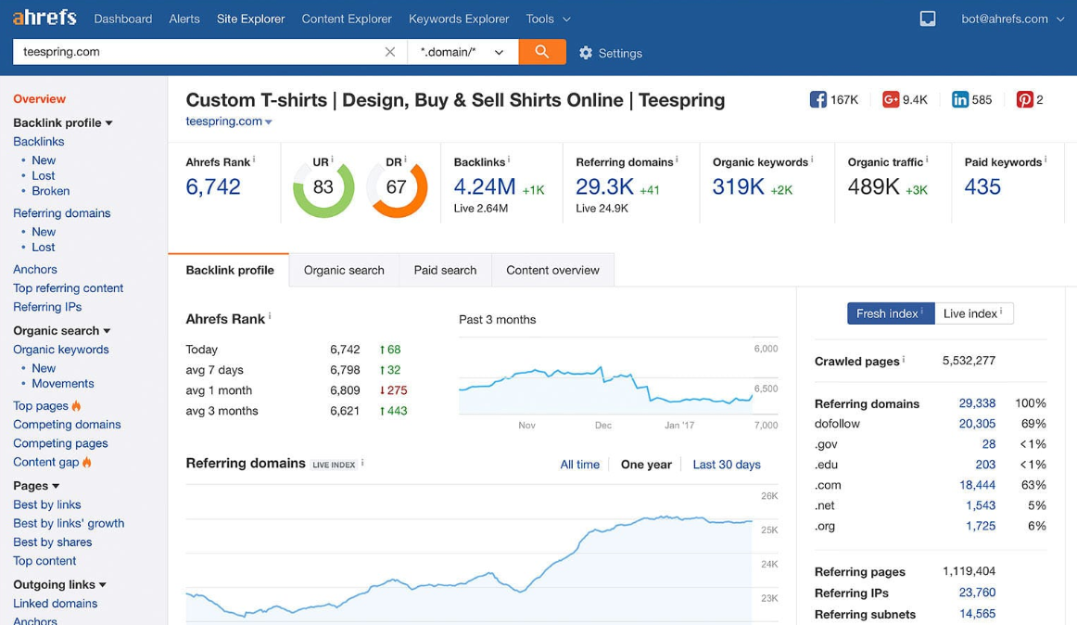This screenshot has width=1077, height=625.
Task: Switch to Live index
Action: tap(973, 313)
